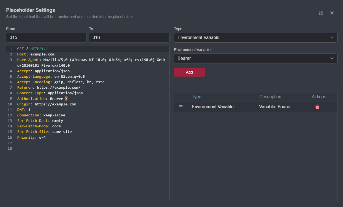Expand the Bearer variable selector

pos(332,58)
